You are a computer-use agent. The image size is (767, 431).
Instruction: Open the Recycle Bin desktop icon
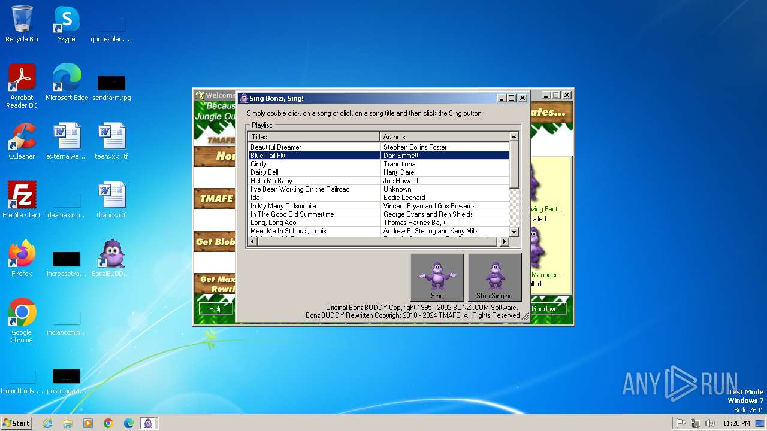tap(22, 24)
